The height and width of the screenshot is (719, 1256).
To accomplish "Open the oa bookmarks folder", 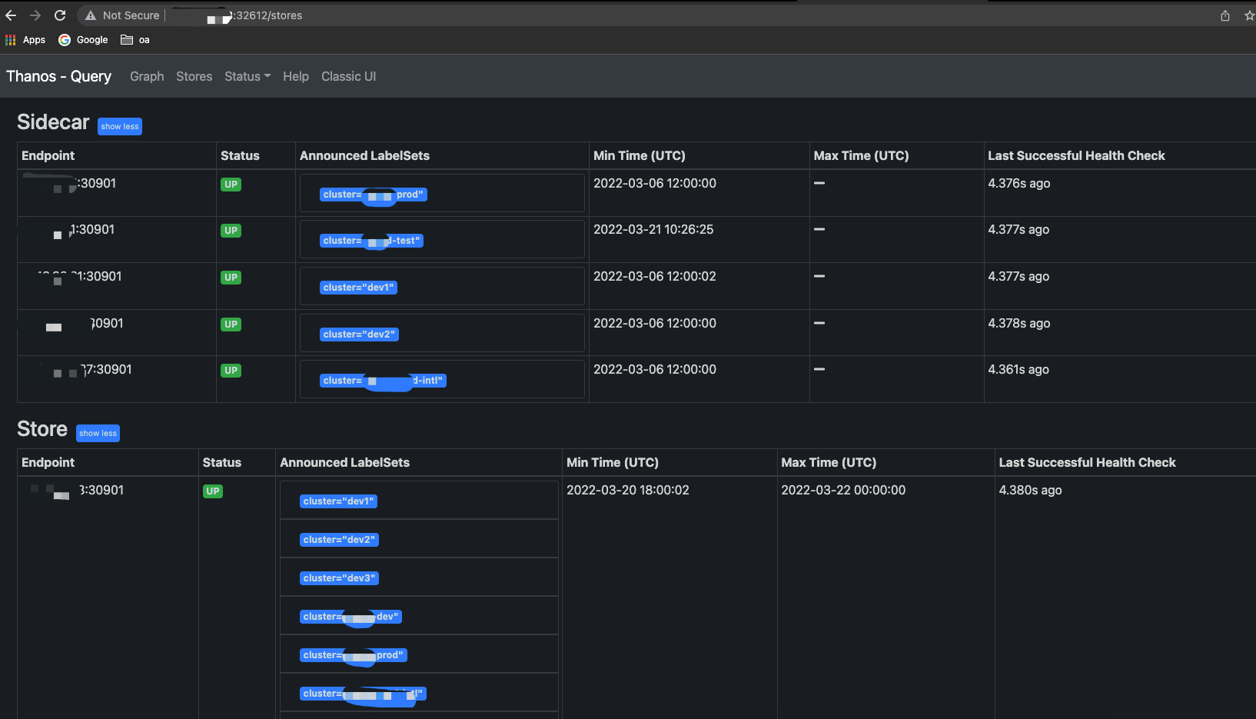I will 135,40.
